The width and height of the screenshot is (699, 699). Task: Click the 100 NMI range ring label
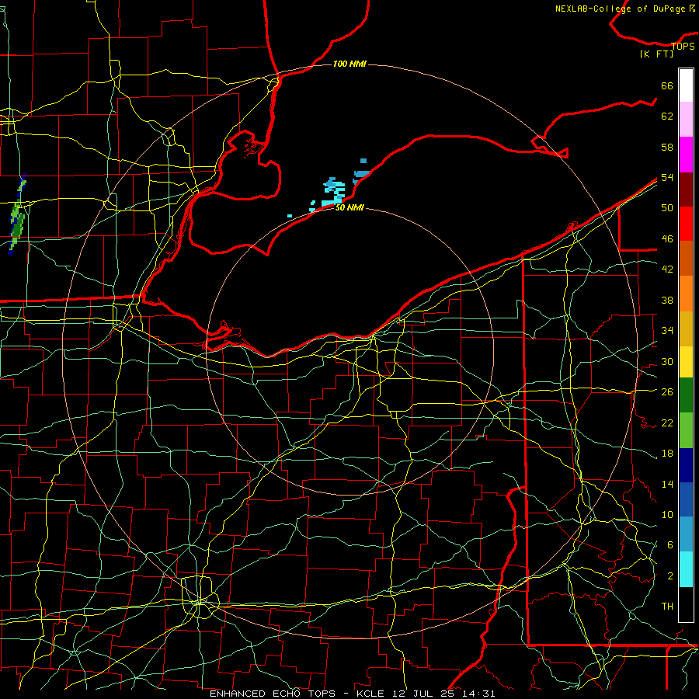coord(349,64)
